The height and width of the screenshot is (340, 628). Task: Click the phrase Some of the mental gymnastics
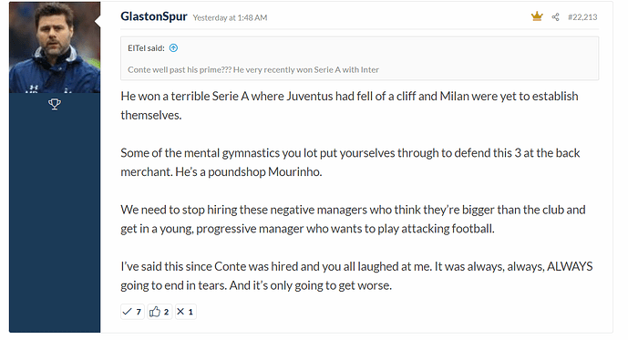(x=201, y=153)
